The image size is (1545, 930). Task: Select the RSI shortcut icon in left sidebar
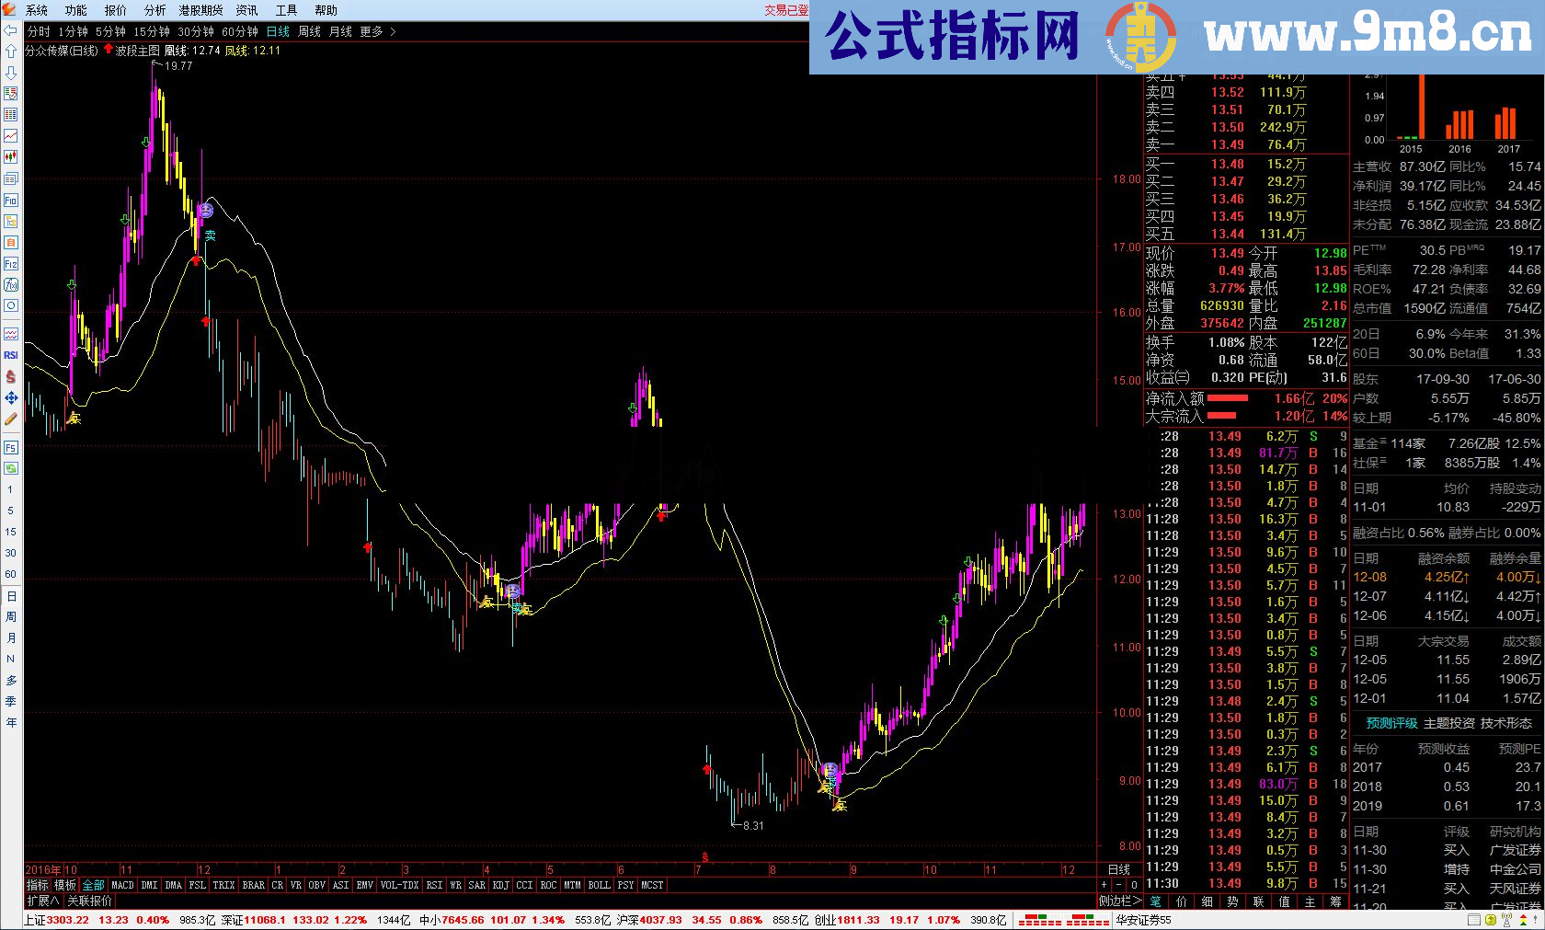point(10,354)
